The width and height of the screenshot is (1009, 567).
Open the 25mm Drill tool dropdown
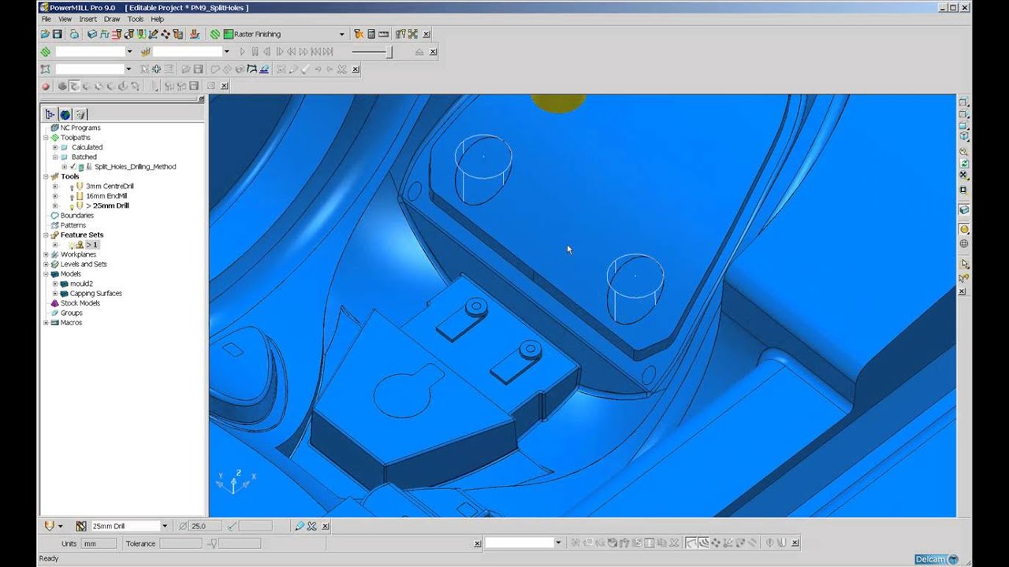coord(164,526)
